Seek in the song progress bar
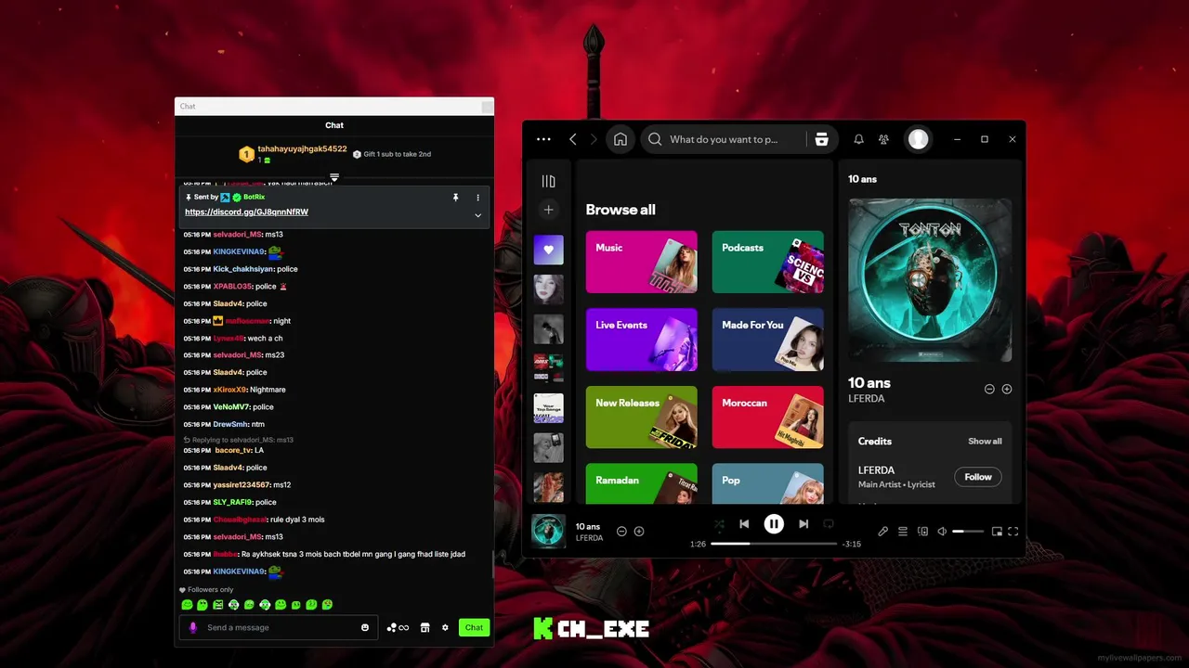 pos(773,544)
